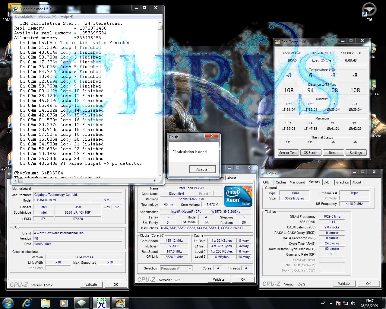Open Caches tab in CPU-Z Memory window
Viewport: 386px width, 309px height.
281,182
